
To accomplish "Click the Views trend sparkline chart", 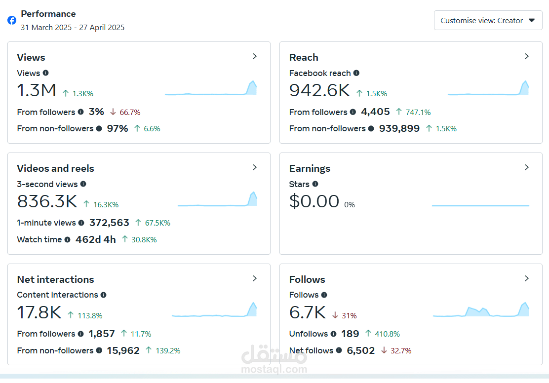I will pyautogui.click(x=211, y=88).
